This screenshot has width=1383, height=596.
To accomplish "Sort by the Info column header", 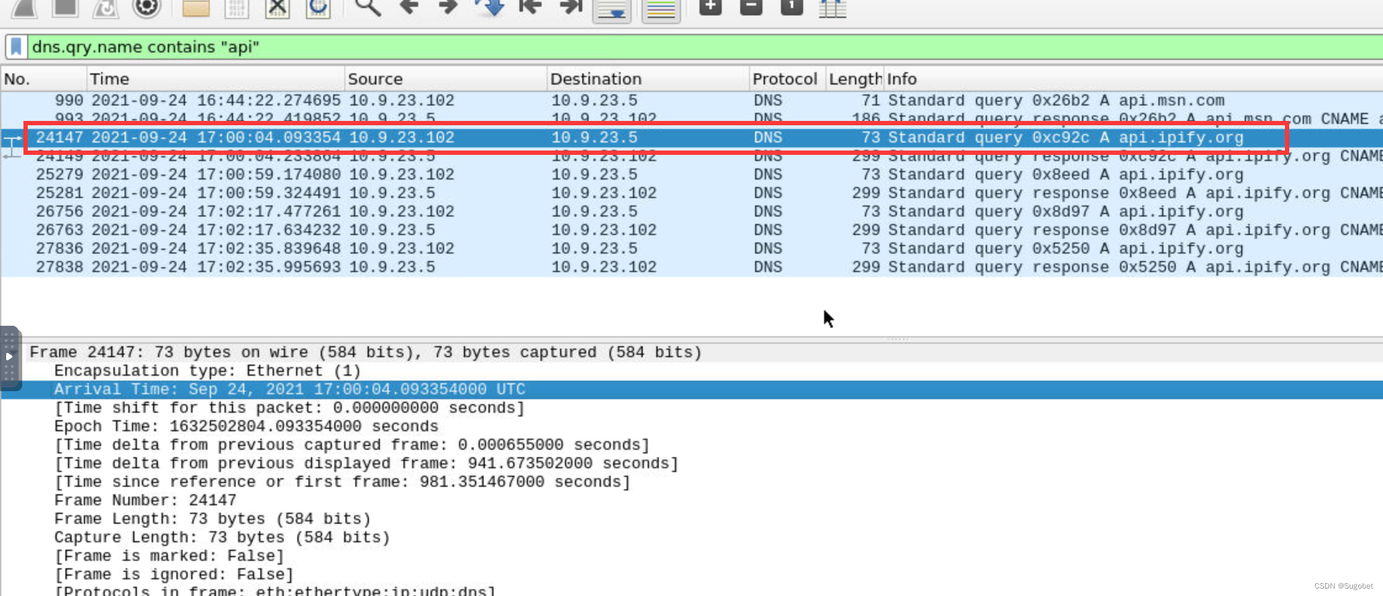I will [1133, 79].
